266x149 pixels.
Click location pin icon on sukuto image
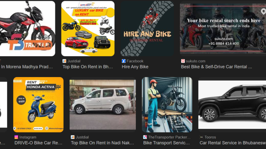(263, 12)
